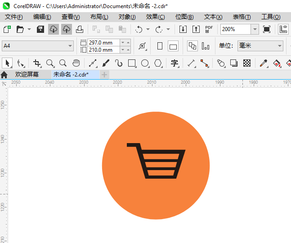Toggle full-screen preview icon
Viewport: 291px width, 243px height.
[267, 29]
